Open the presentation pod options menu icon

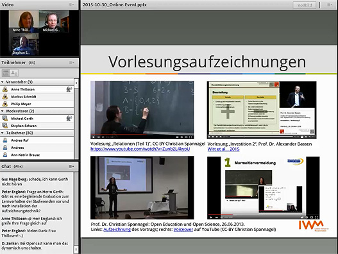330,4
